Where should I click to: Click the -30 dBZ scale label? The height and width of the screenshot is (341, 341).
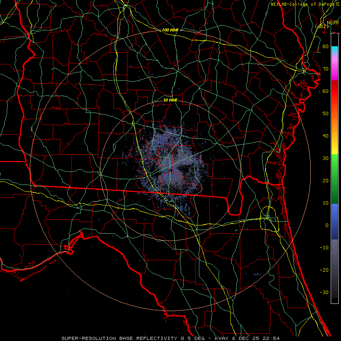pos(324,292)
